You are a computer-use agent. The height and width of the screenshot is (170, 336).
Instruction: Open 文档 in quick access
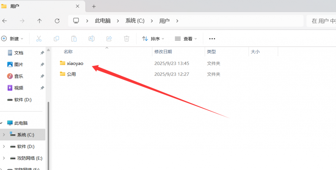(19, 53)
